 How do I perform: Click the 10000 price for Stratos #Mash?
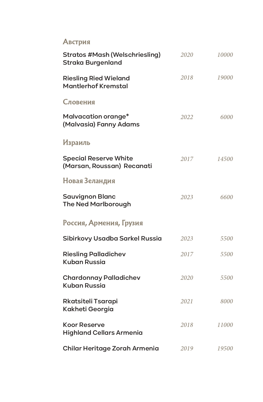point(225,55)
